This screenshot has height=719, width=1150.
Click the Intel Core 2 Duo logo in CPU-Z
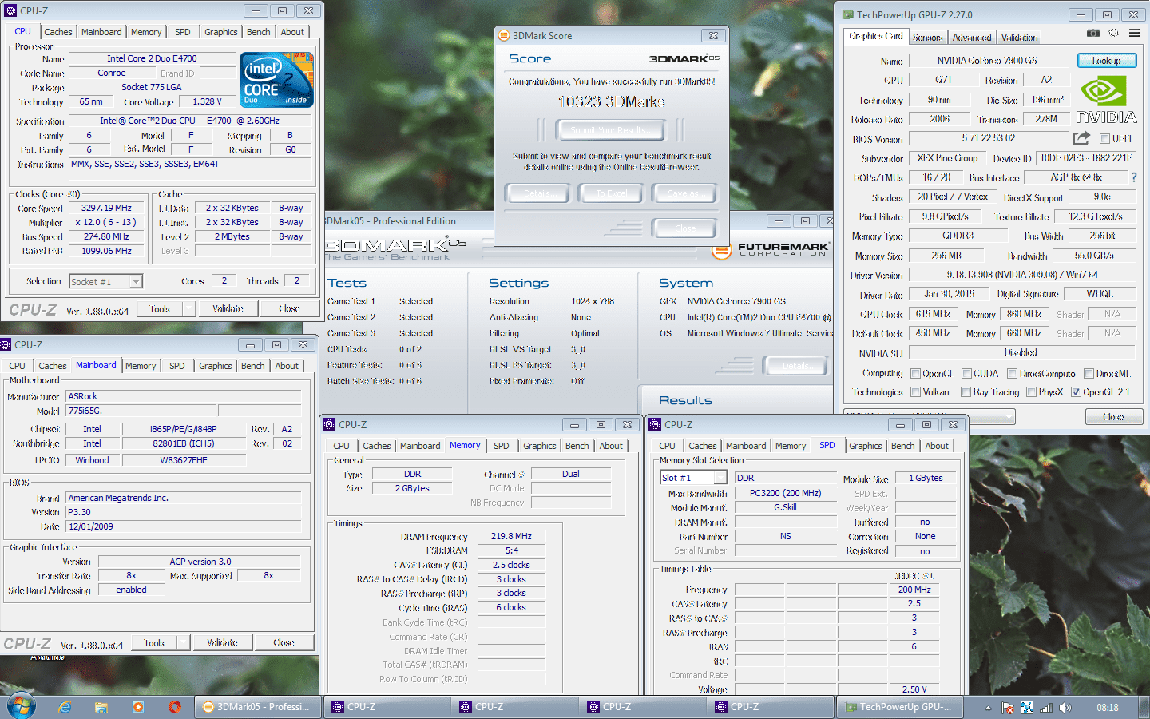click(276, 80)
